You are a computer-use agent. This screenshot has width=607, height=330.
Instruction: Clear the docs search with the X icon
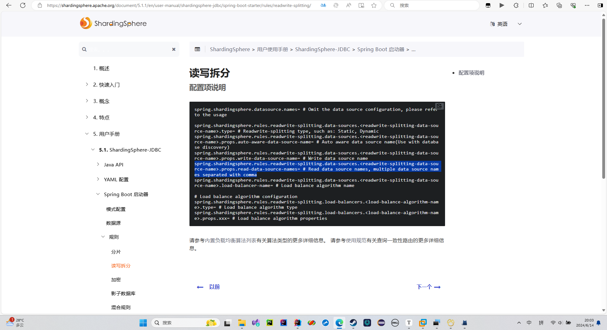coord(174,49)
